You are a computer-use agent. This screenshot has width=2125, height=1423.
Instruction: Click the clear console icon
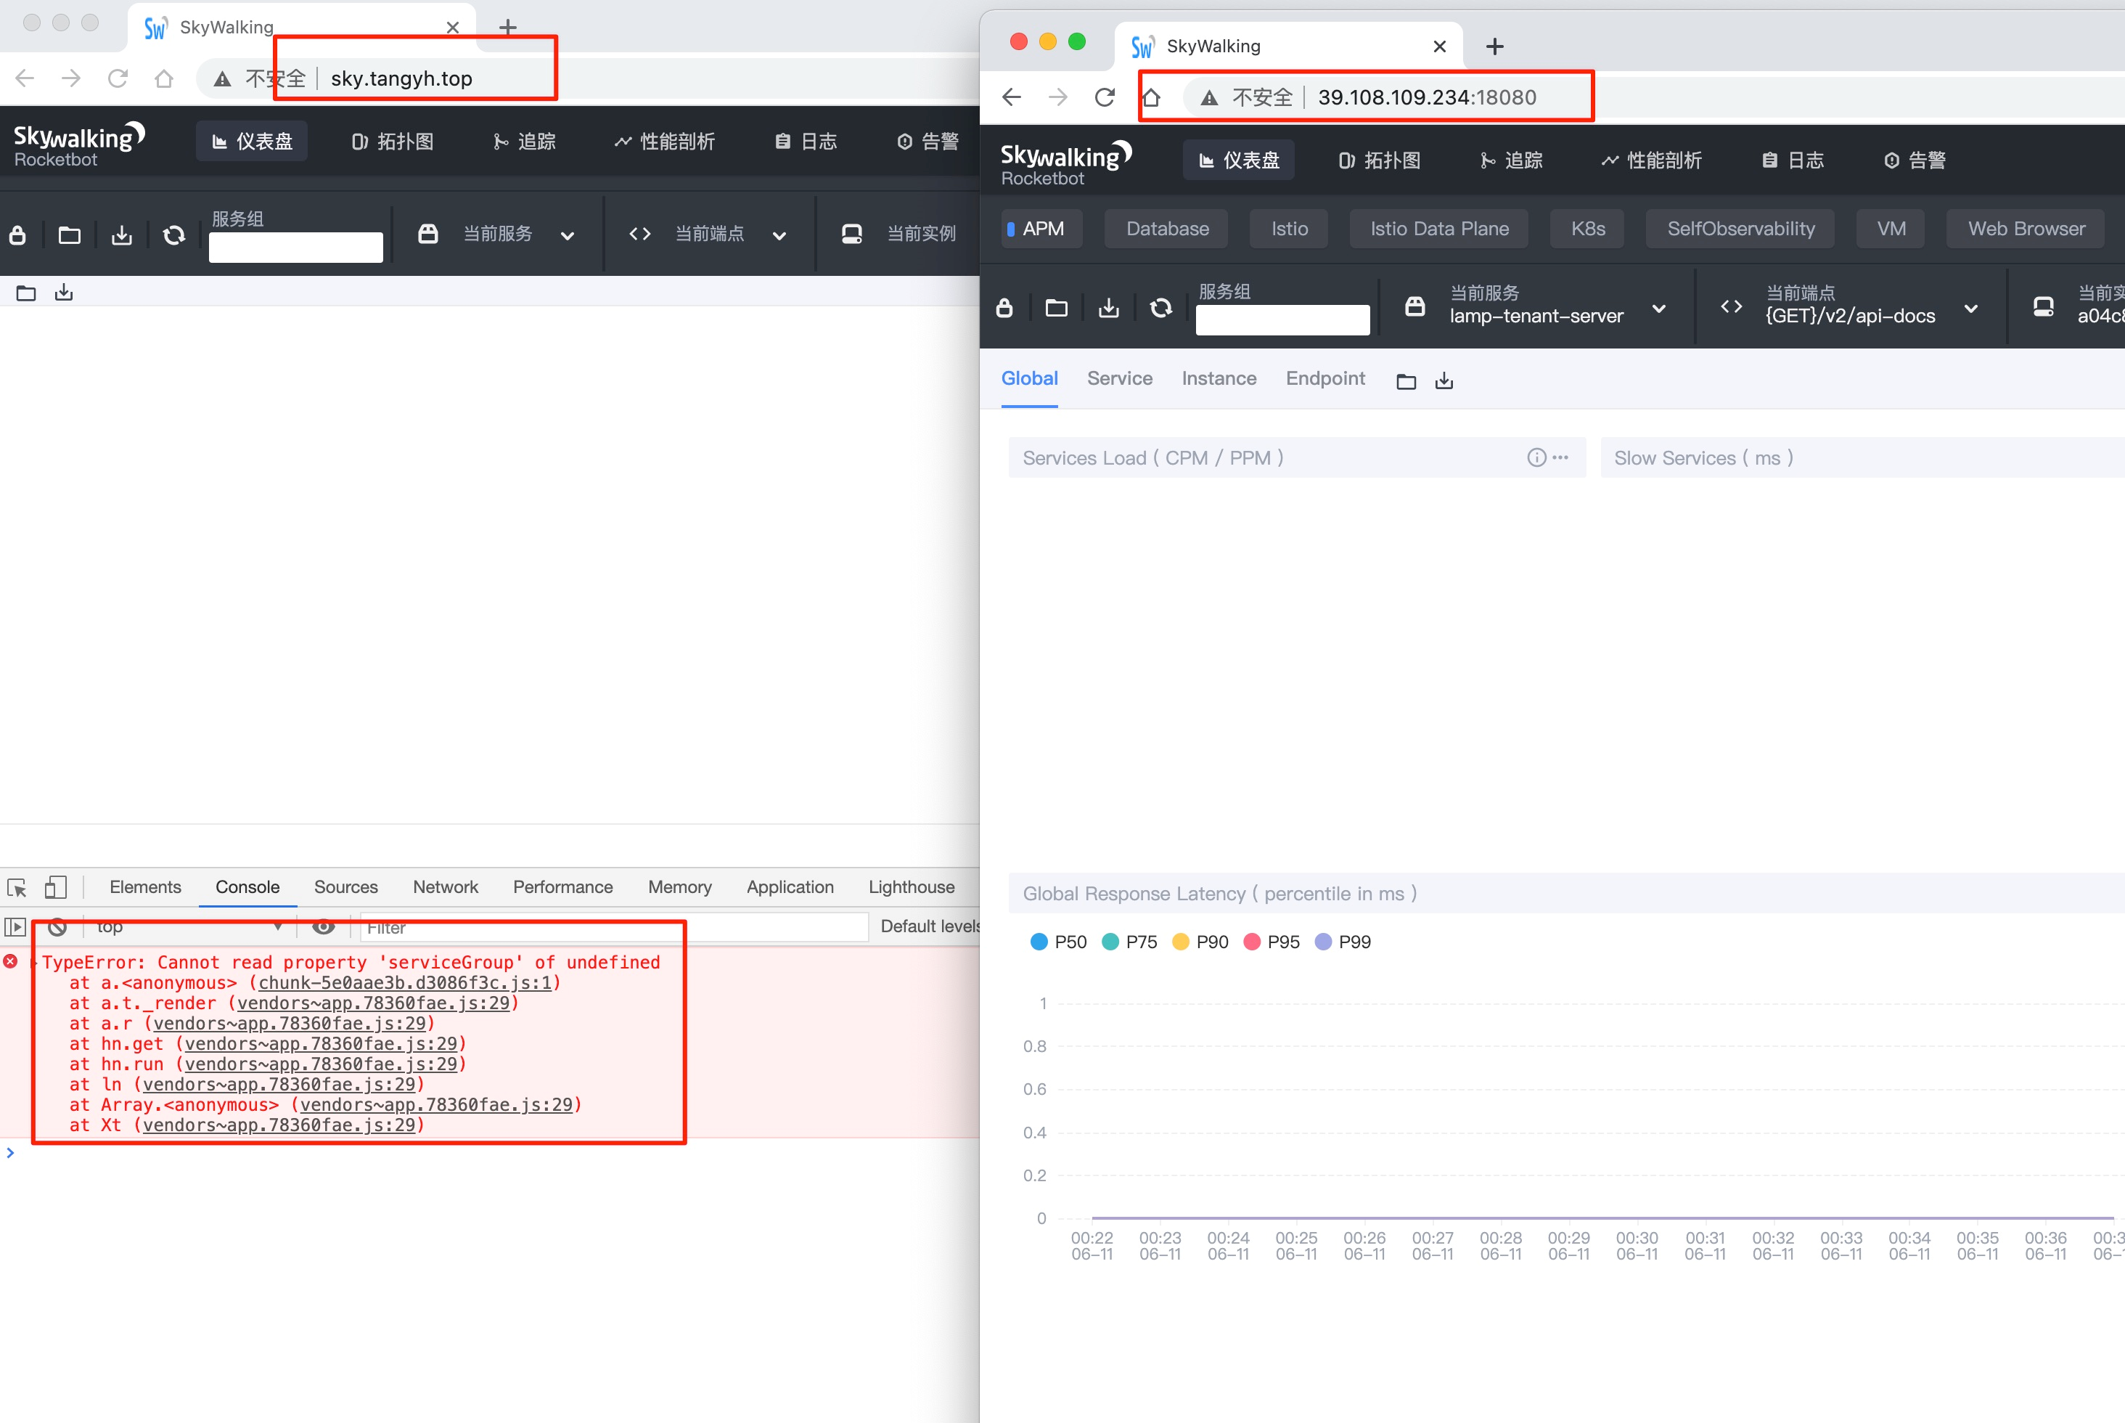click(57, 926)
